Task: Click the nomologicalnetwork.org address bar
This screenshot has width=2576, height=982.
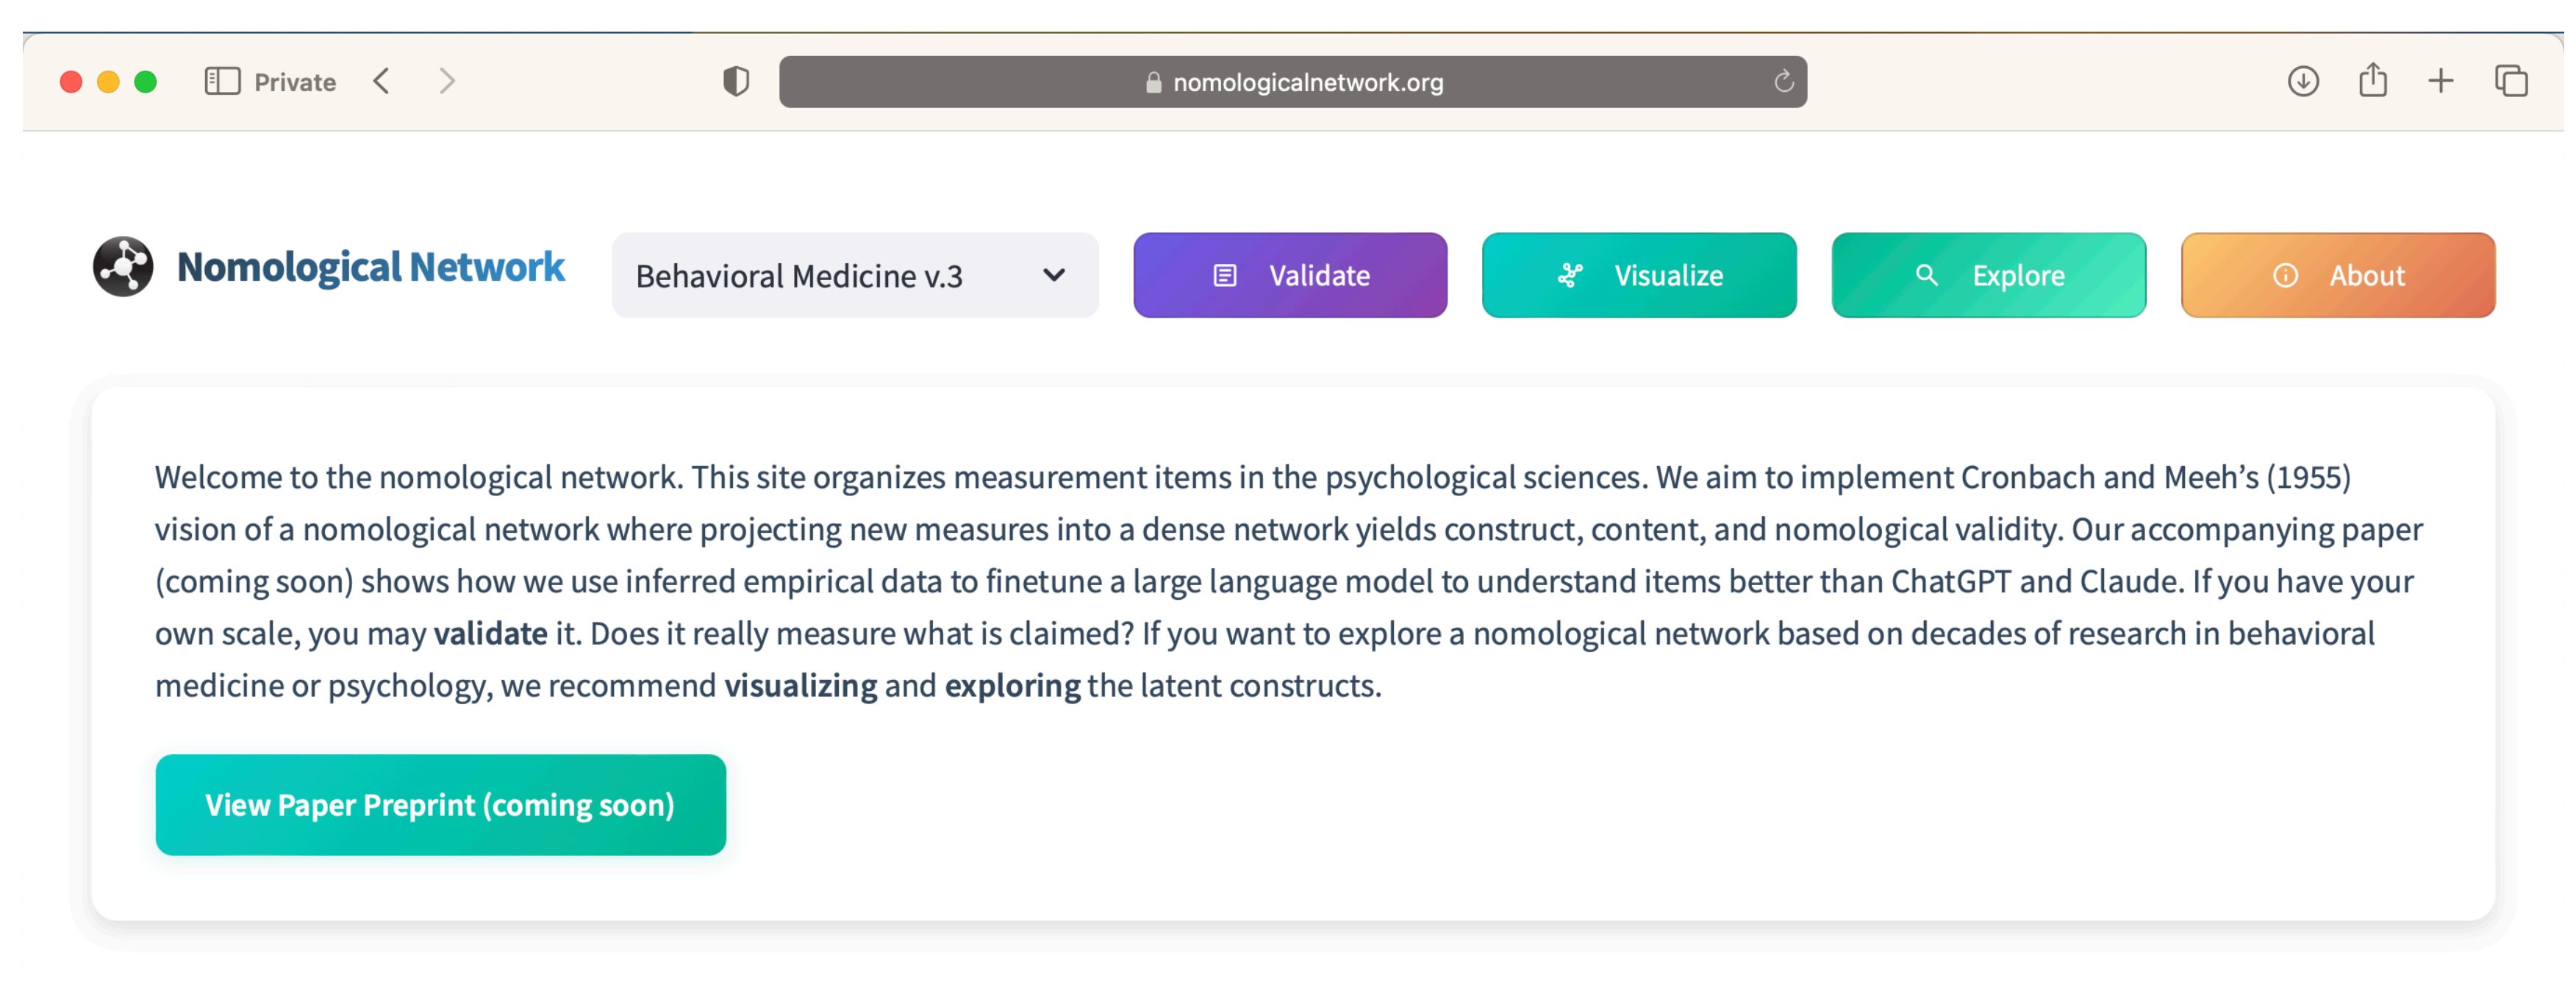Action: [1292, 82]
